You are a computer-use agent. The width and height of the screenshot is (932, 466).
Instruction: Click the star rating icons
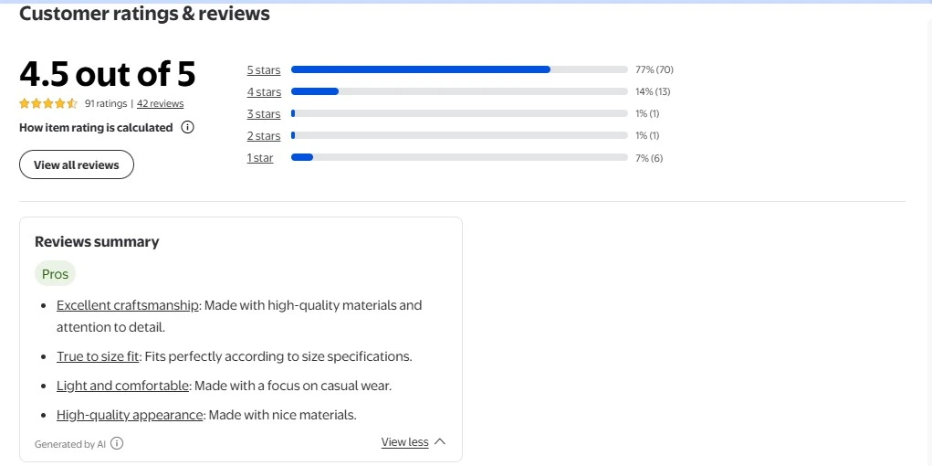click(x=48, y=104)
